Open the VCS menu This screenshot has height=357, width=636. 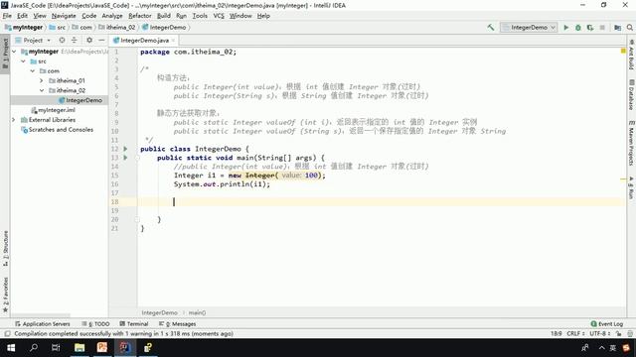(x=219, y=16)
